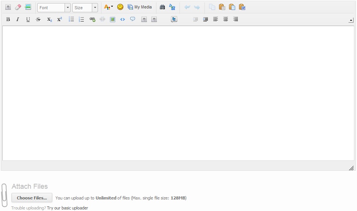Toggle bold formatting
The image size is (357, 211).
(x=8, y=19)
